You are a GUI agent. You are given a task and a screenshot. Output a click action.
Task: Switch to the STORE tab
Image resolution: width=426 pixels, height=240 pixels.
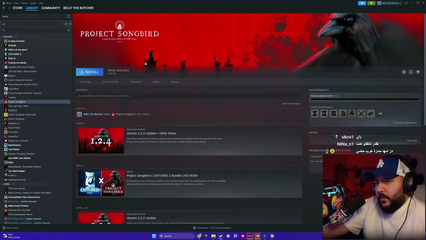[18, 8]
